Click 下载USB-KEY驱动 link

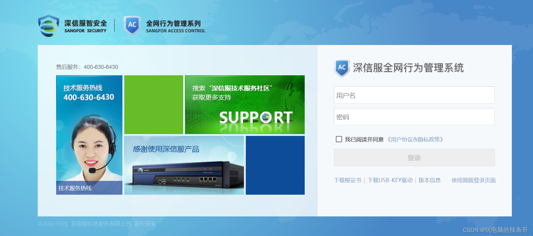click(x=390, y=180)
